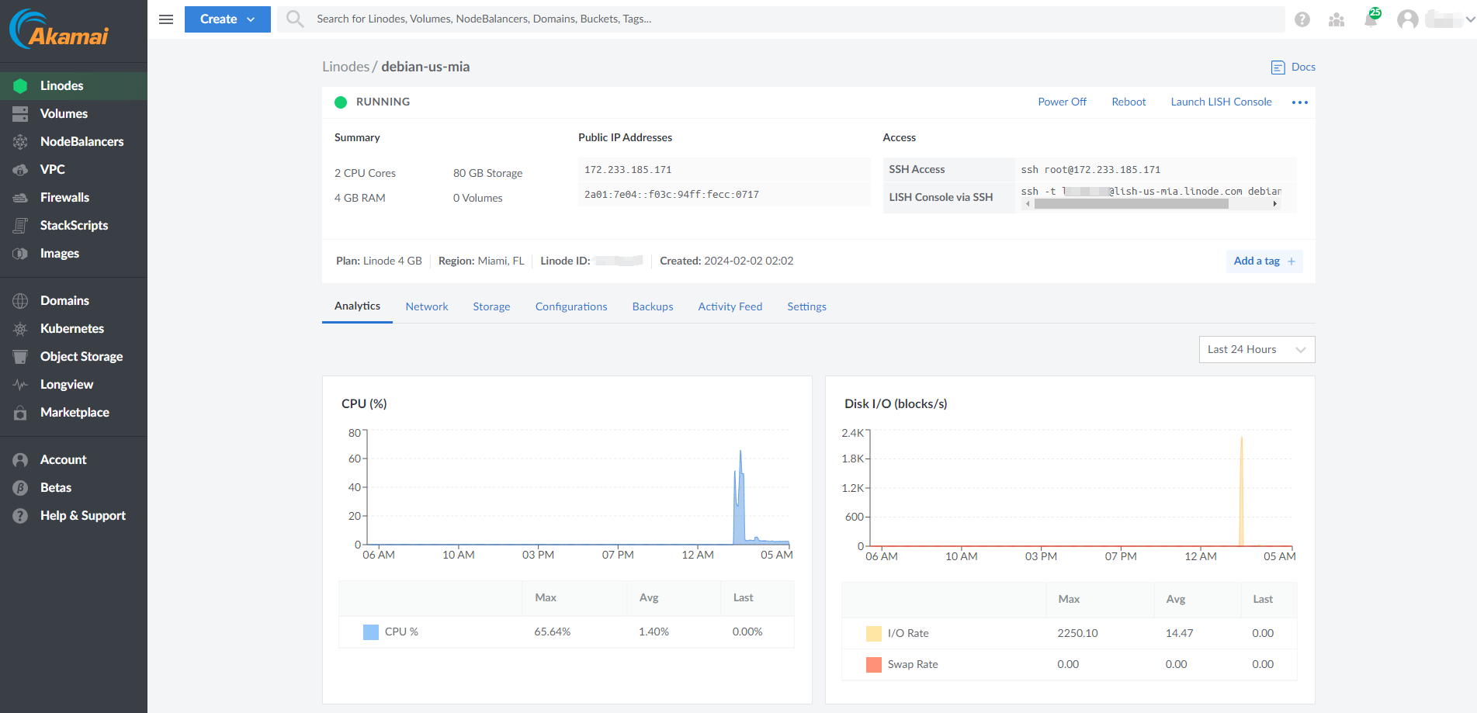Click the Object Storage bucket icon
This screenshot has height=713, width=1477.
pyautogui.click(x=20, y=356)
